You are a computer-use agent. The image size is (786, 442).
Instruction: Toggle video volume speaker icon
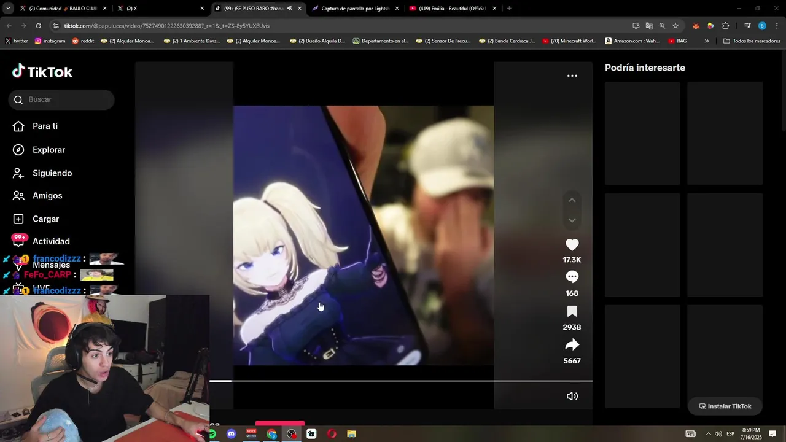tap(572, 396)
